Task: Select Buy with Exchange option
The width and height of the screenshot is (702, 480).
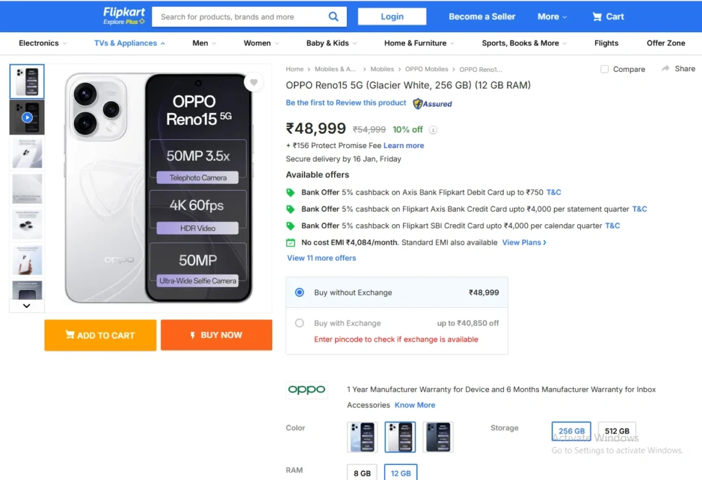Action: coord(300,323)
